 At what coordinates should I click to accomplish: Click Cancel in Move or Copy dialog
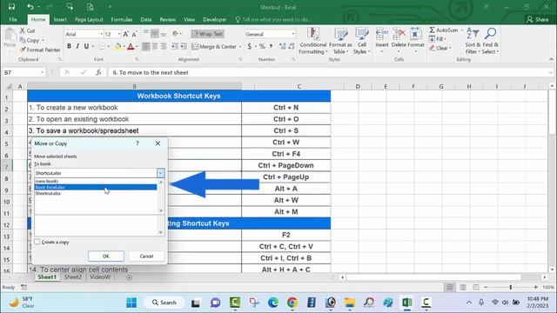pos(146,256)
